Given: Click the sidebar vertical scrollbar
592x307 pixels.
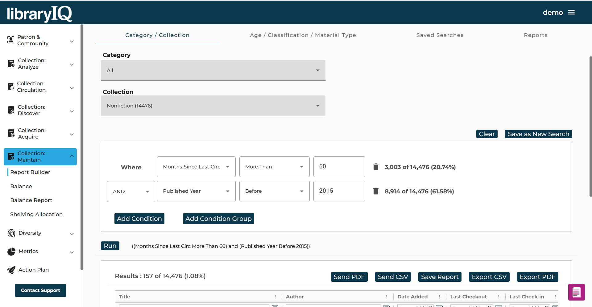Looking at the screenshot, I should pyautogui.click(x=82, y=147).
